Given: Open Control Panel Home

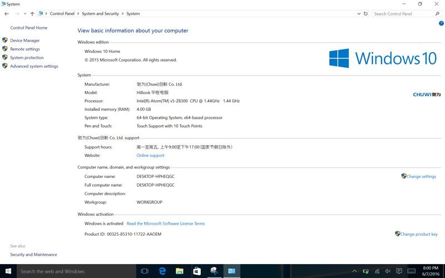Looking at the screenshot, I should point(29,28).
